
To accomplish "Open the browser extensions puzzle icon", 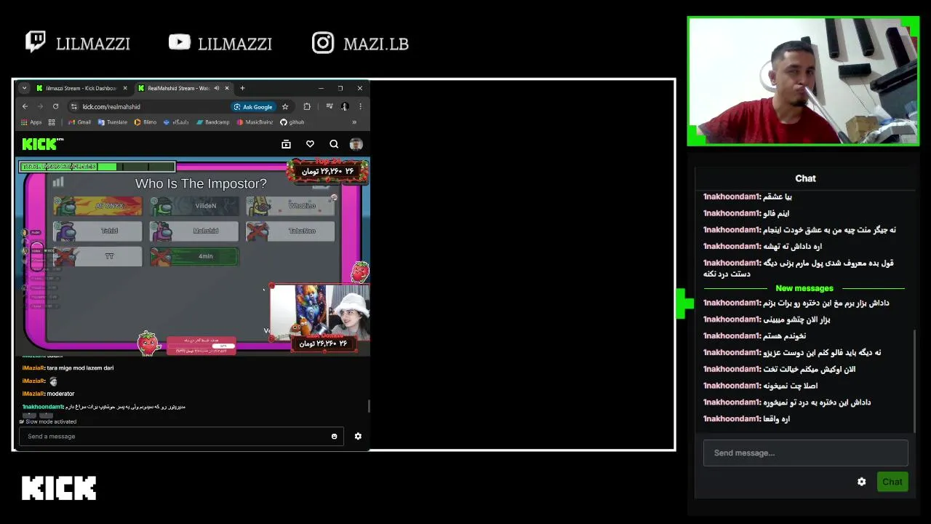I will tap(307, 106).
